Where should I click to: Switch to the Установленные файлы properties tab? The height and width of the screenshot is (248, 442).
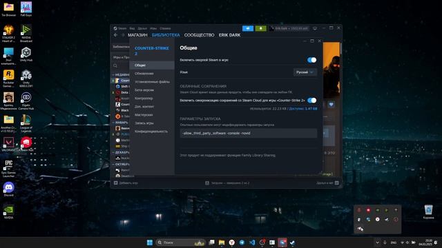tap(152, 82)
